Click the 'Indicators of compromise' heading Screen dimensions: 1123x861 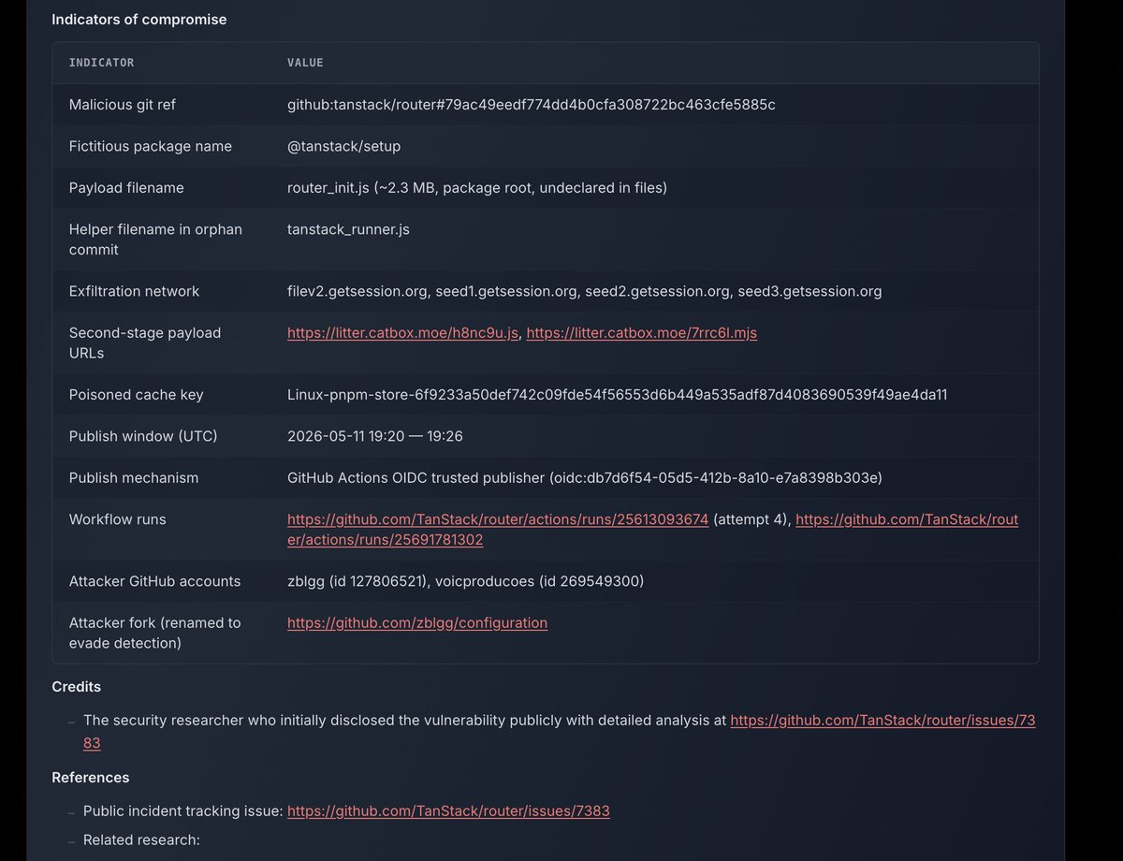click(139, 19)
